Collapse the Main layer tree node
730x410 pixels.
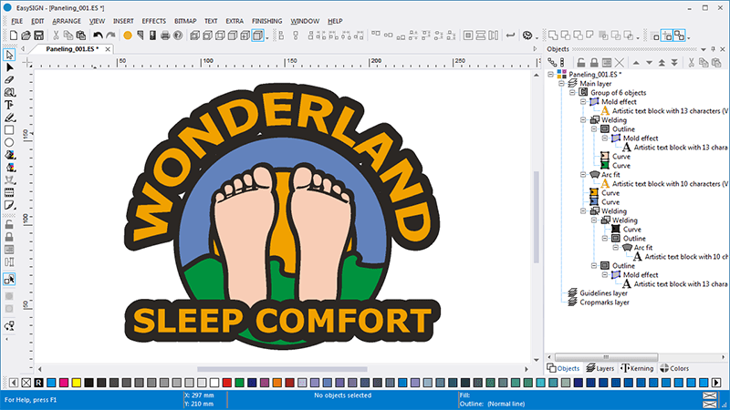pos(560,83)
